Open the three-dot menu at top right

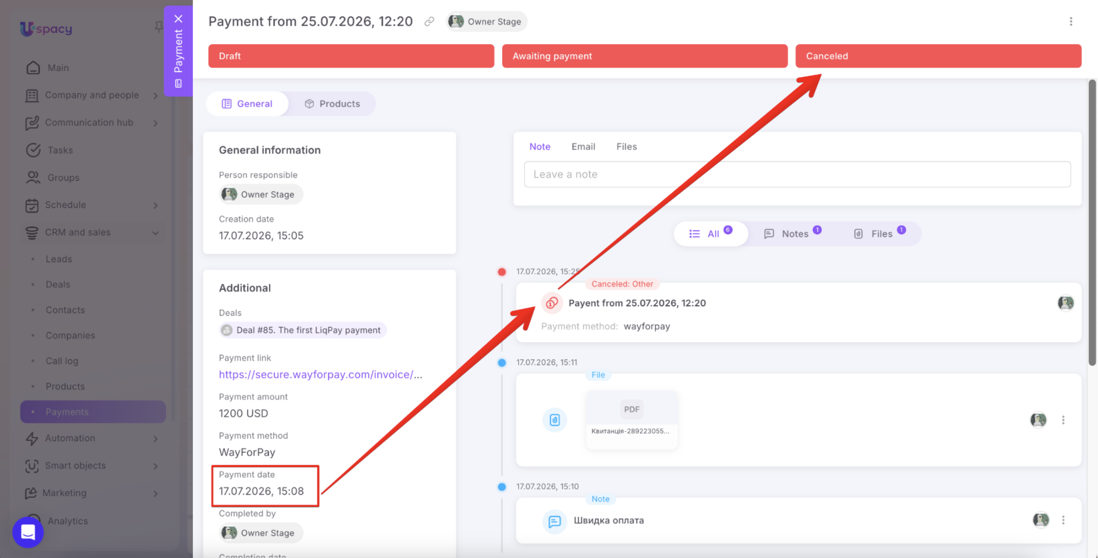(x=1071, y=22)
